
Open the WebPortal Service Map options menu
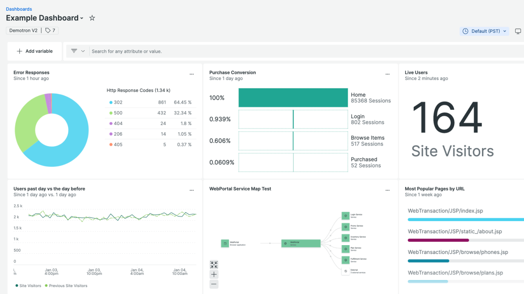(x=387, y=190)
